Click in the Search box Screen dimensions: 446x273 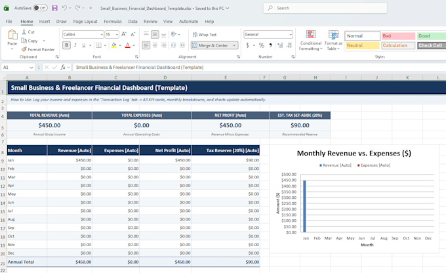click(325, 8)
